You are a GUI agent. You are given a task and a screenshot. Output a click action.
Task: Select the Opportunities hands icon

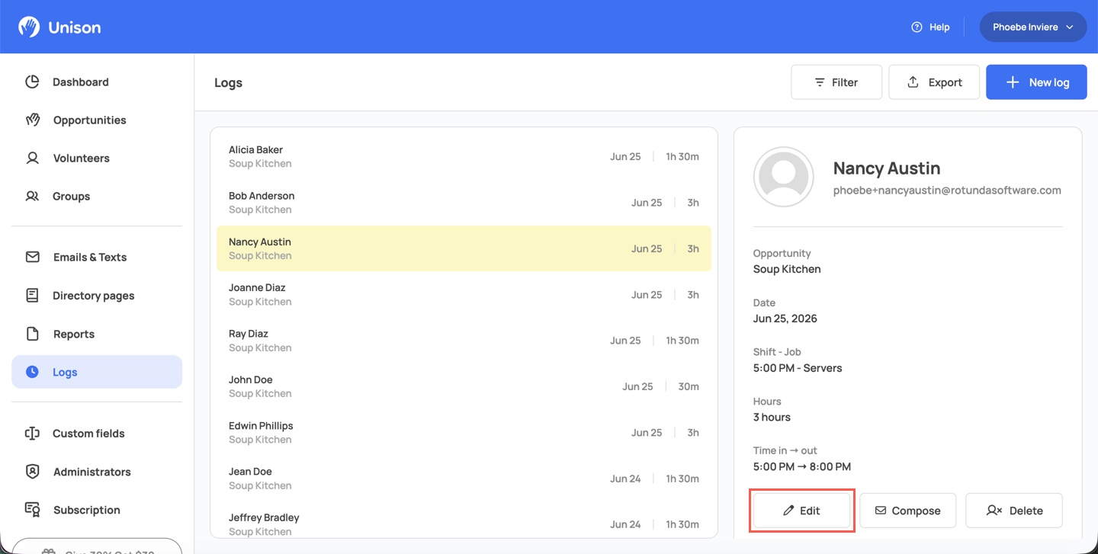click(x=32, y=120)
